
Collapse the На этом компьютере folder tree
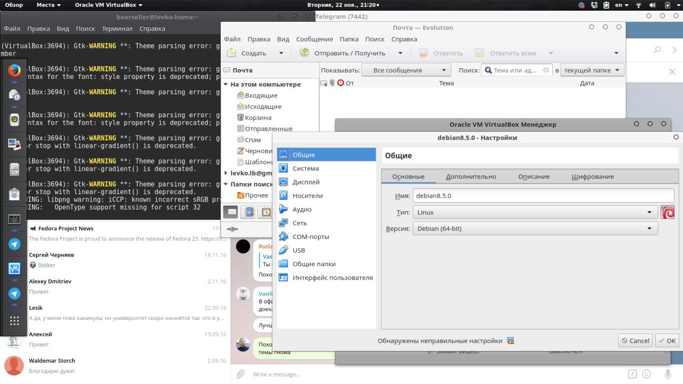226,84
